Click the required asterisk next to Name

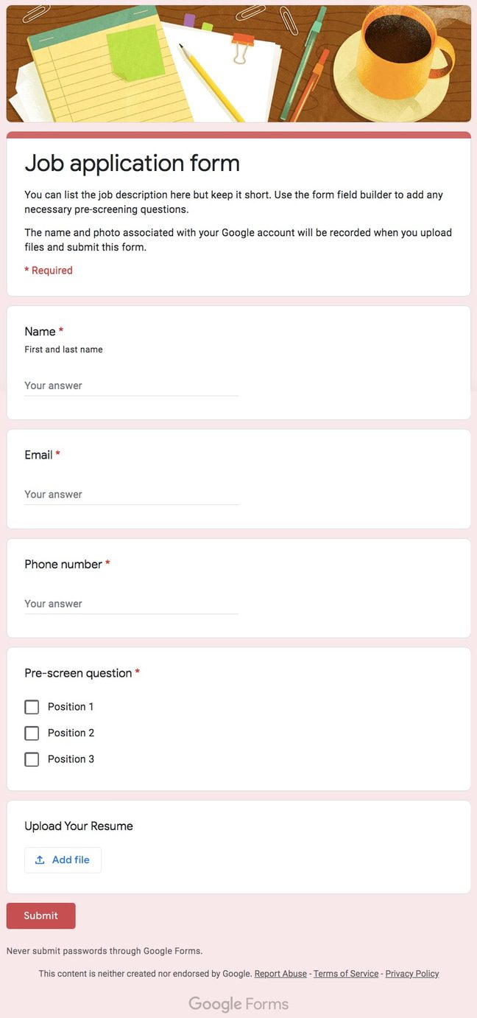[x=60, y=331]
